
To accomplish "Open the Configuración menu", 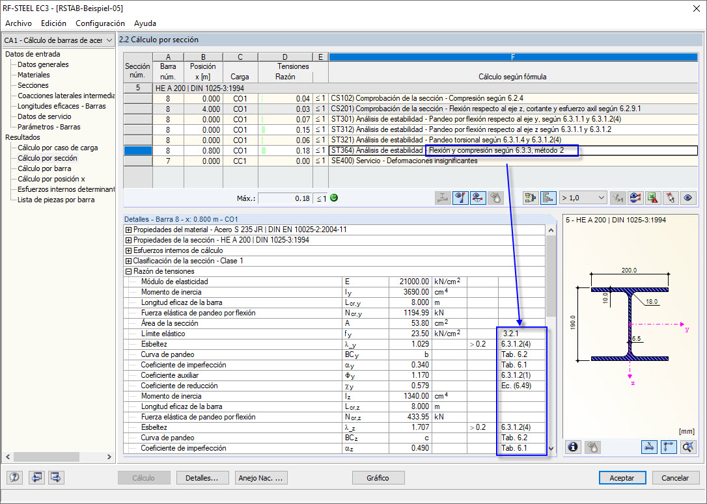I will pos(100,23).
